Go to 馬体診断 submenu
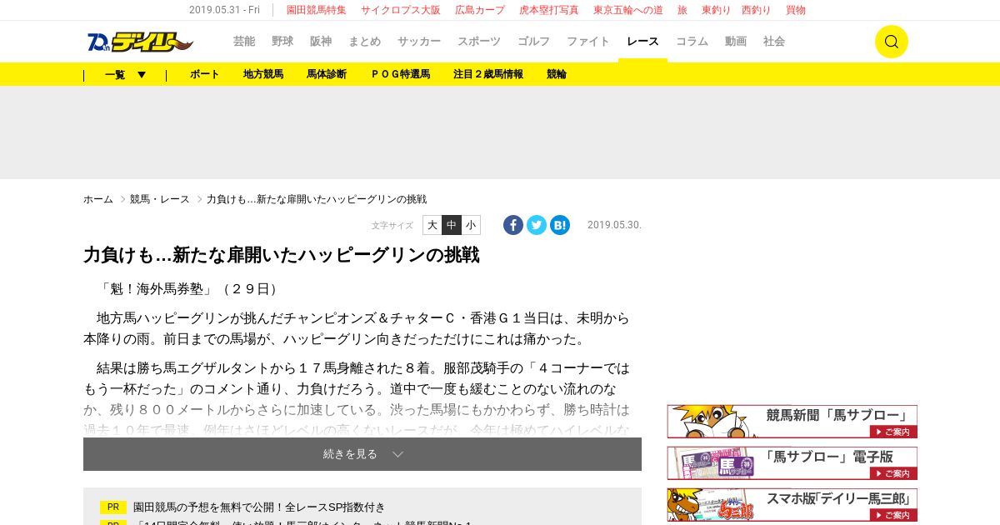 pos(327,74)
